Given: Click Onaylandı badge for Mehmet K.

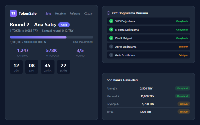Looking at the screenshot, I should (182, 96).
